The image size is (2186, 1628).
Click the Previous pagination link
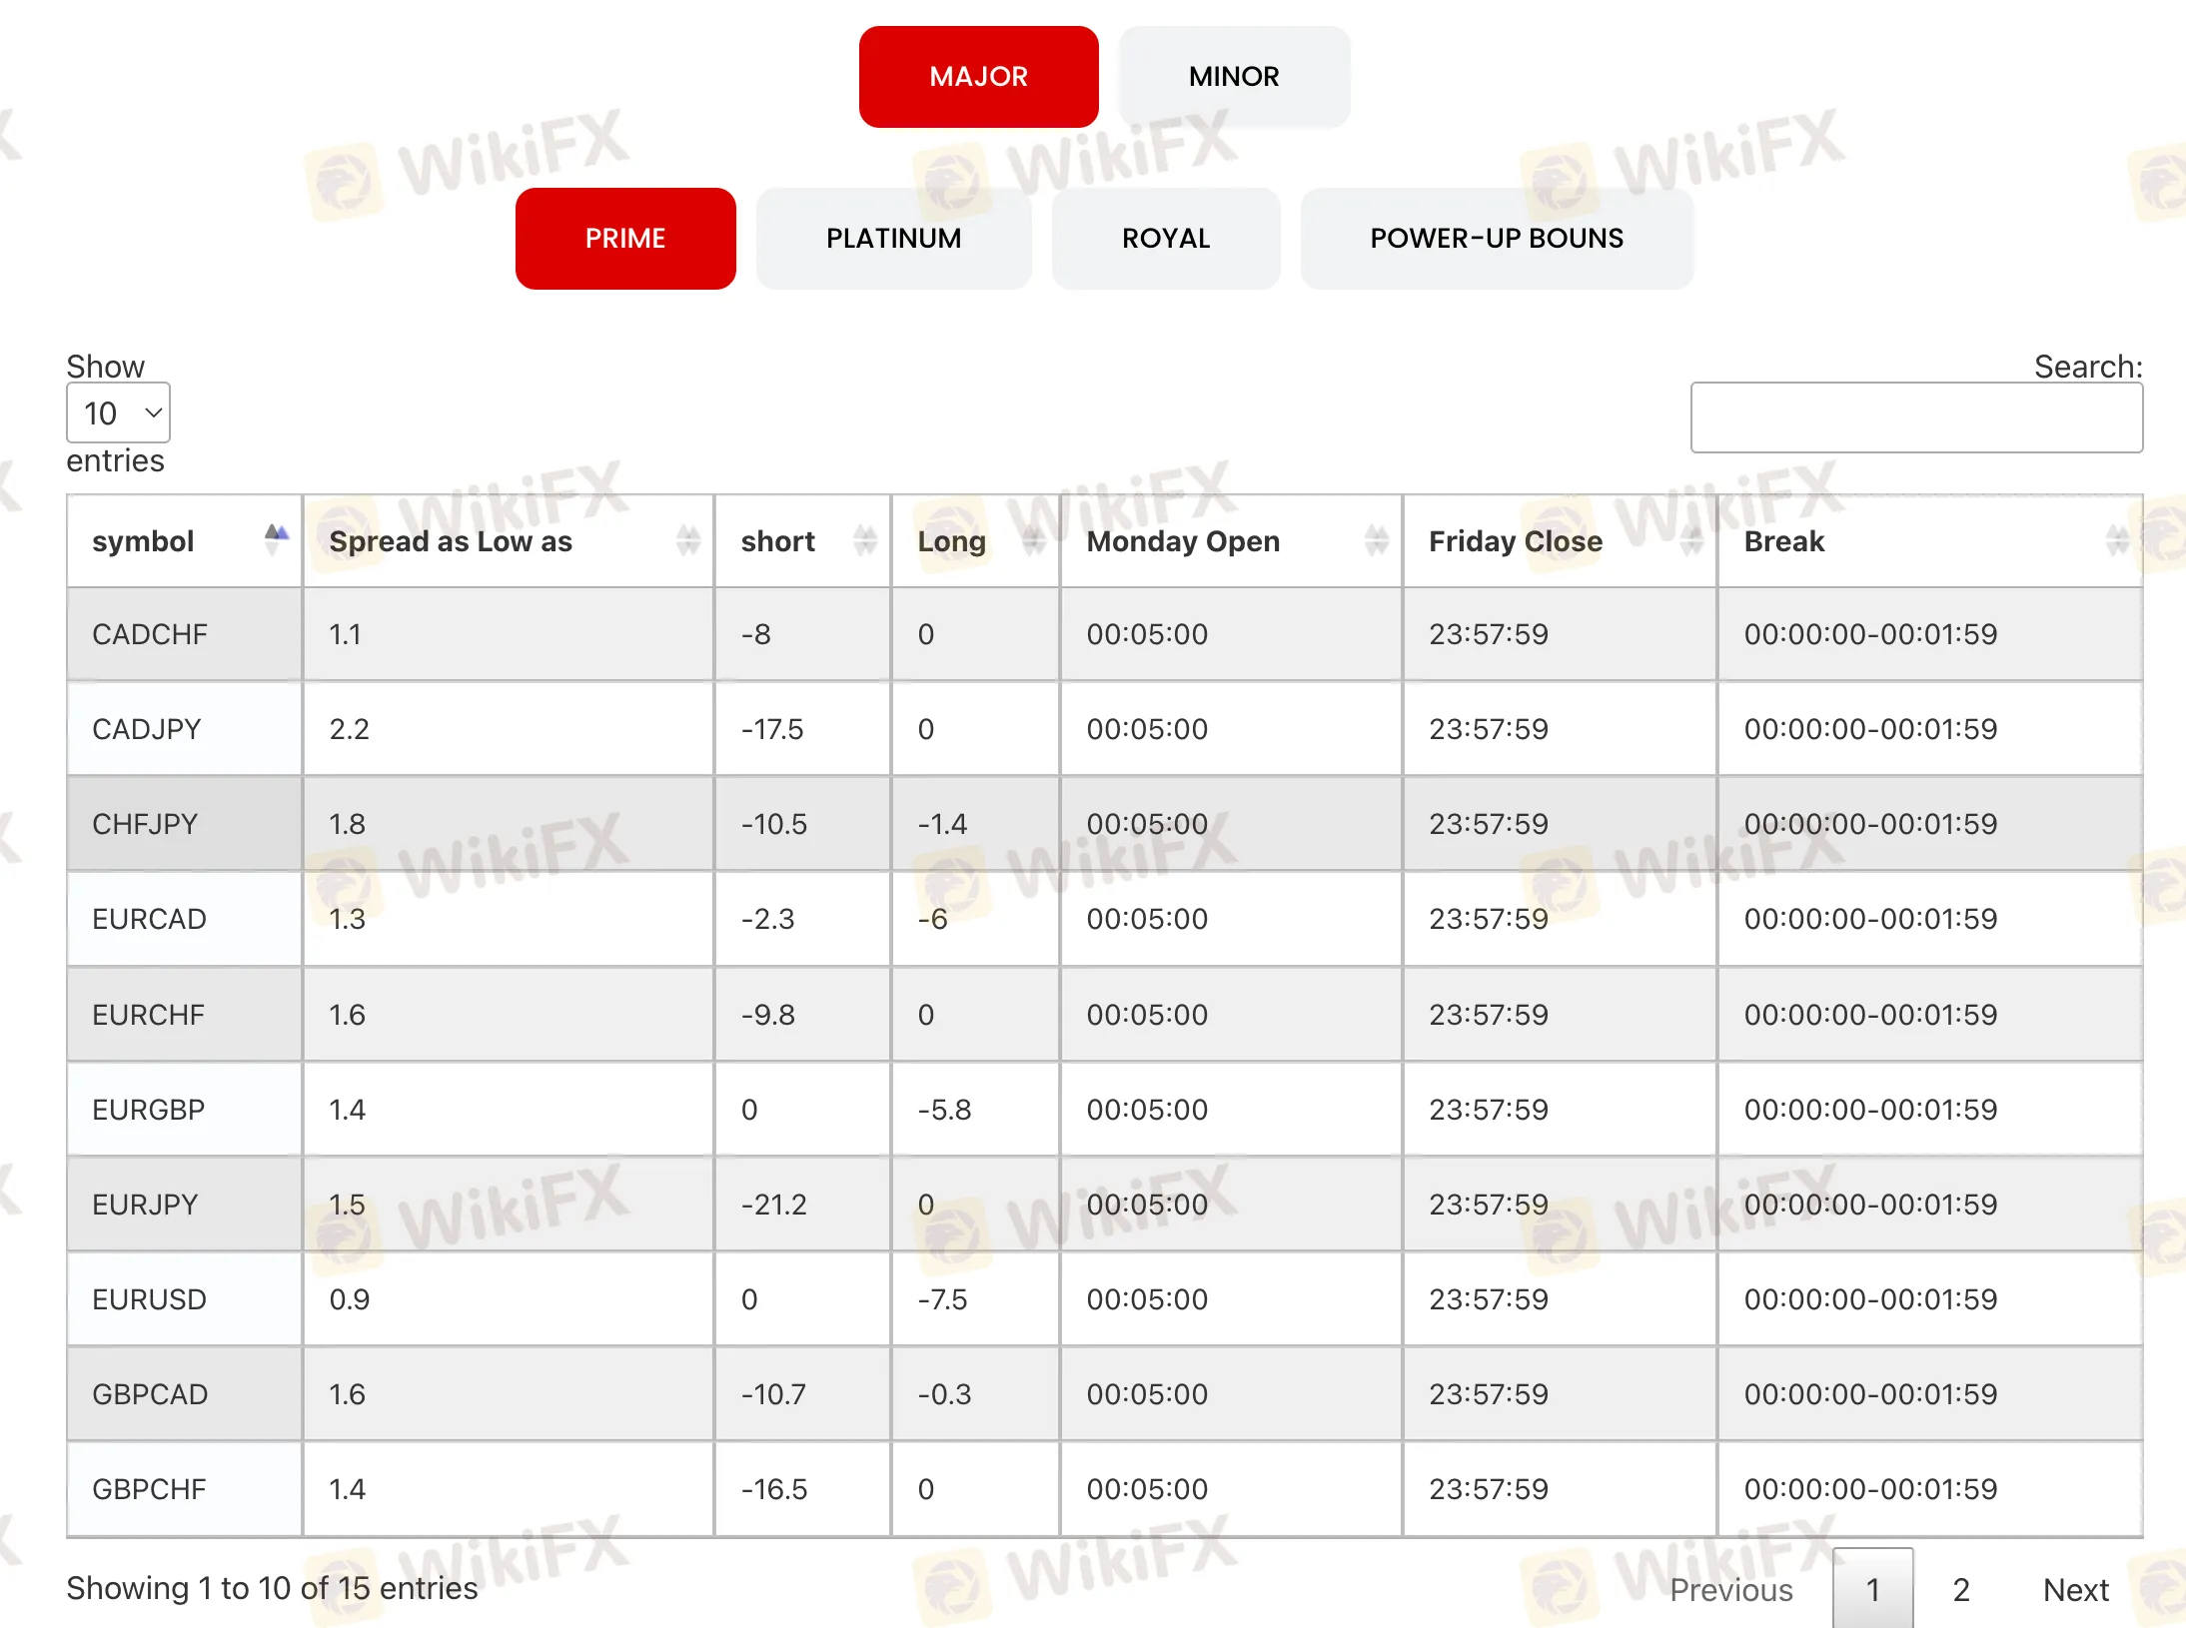(x=1730, y=1589)
